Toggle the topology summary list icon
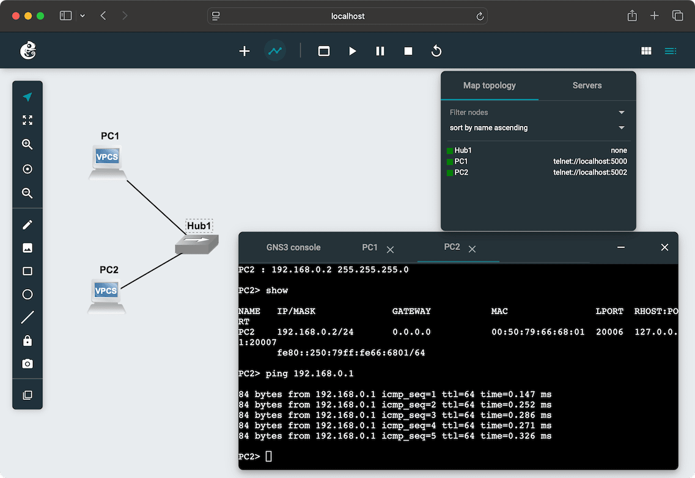 (670, 51)
